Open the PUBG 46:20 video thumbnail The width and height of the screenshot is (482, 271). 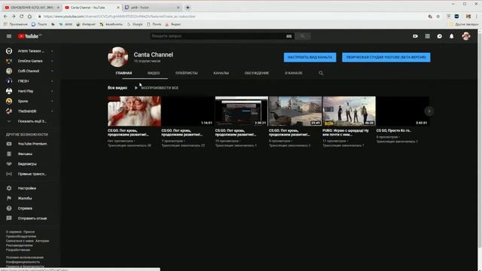[349, 111]
